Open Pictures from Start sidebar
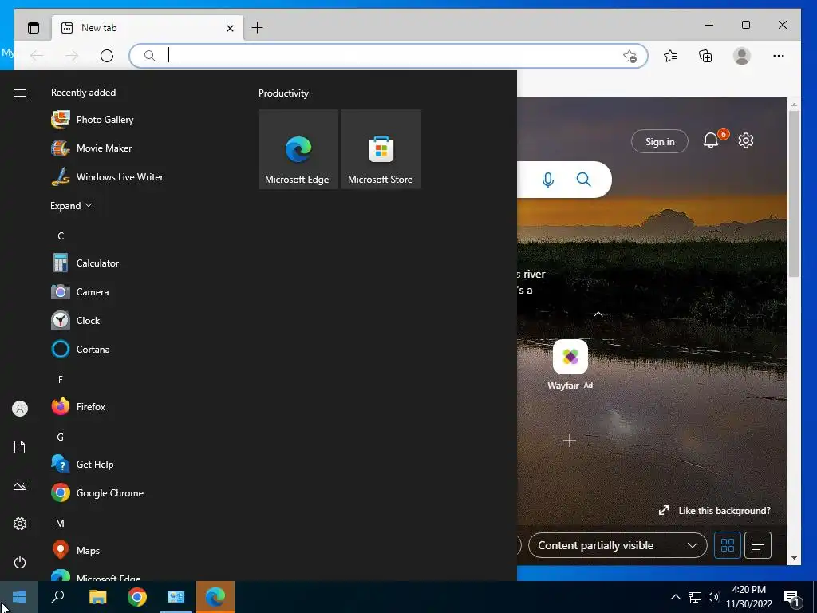This screenshot has width=817, height=613. 20,485
